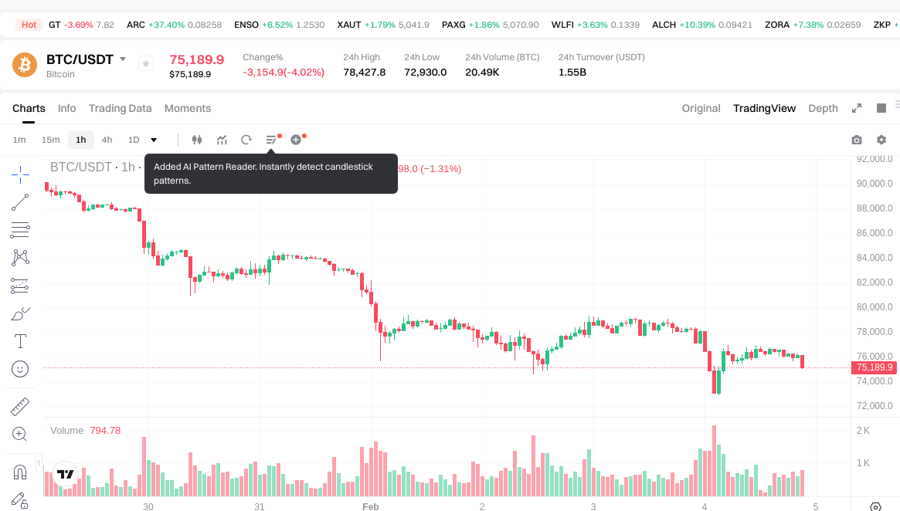
Task: Pick the brush drawing tool
Action: (x=20, y=313)
